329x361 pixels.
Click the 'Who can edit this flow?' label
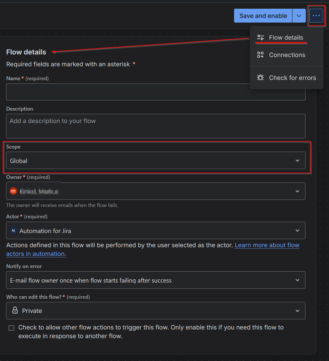click(34, 297)
